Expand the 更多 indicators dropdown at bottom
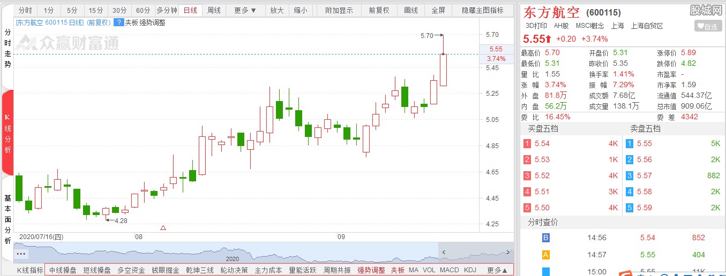The image size is (726, 276). tap(497, 270)
